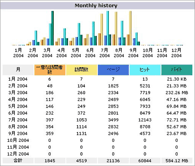195x166 pixels.
Task: Click the cyan ヒット hits header cell
Action: [x=145, y=70]
